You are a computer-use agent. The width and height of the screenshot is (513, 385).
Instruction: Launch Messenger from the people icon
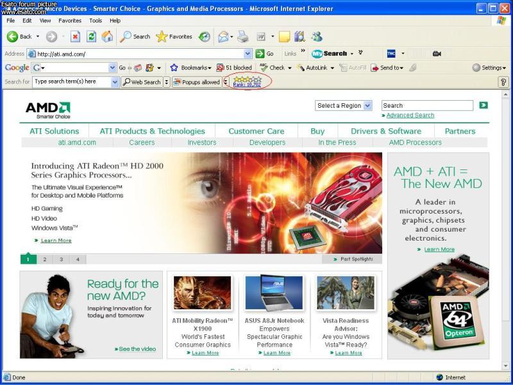pyautogui.click(x=316, y=37)
